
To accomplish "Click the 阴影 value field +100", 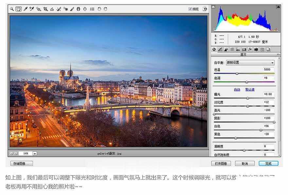I will 269,118.
